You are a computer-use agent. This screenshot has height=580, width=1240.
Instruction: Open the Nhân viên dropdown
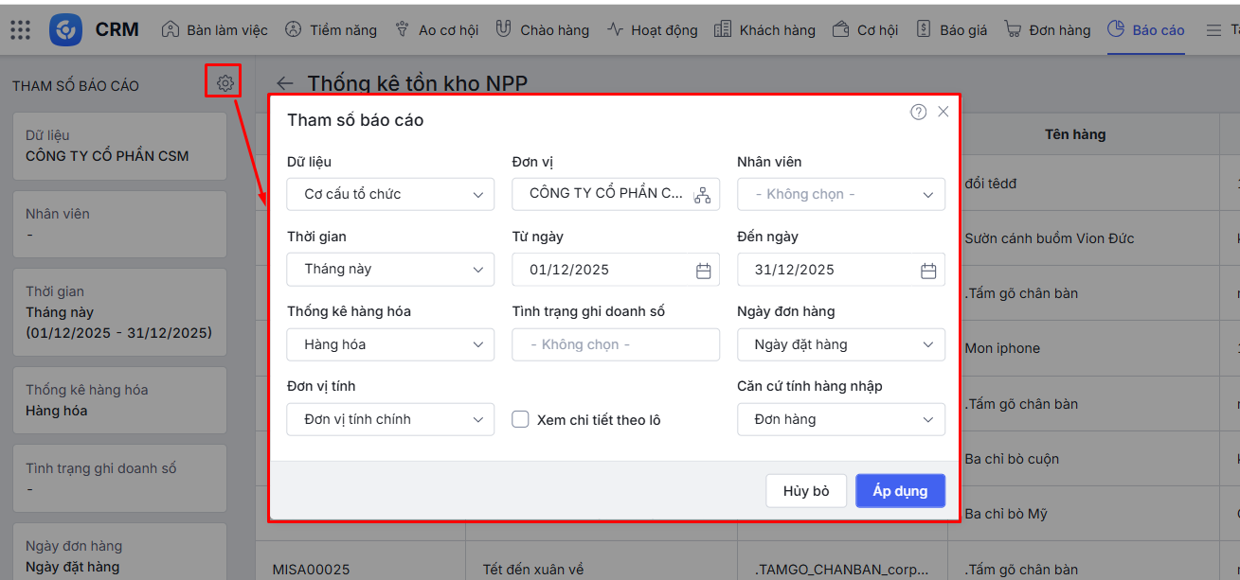[840, 194]
